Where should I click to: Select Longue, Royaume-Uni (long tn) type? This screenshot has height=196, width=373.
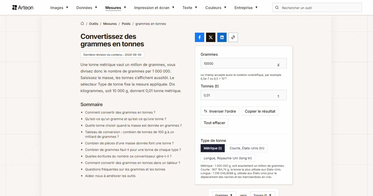tap(228, 158)
